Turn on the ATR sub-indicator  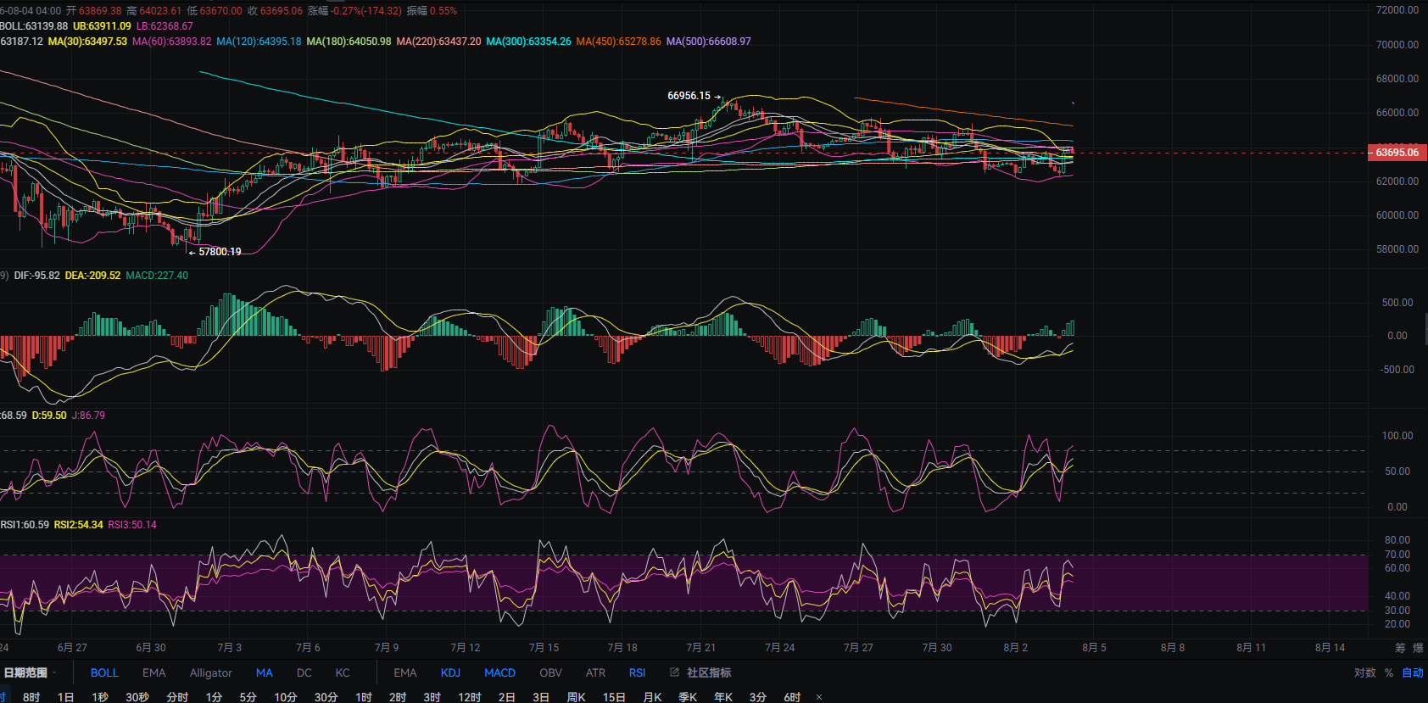pos(595,672)
